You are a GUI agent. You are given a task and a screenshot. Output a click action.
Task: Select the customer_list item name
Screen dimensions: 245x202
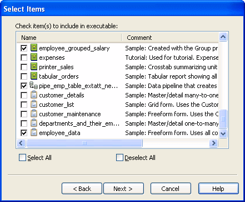(x=57, y=105)
